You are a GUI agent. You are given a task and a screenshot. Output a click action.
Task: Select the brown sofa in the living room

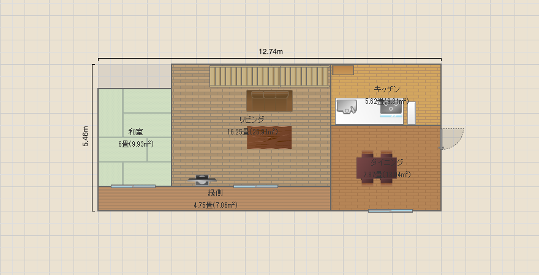click(269, 101)
